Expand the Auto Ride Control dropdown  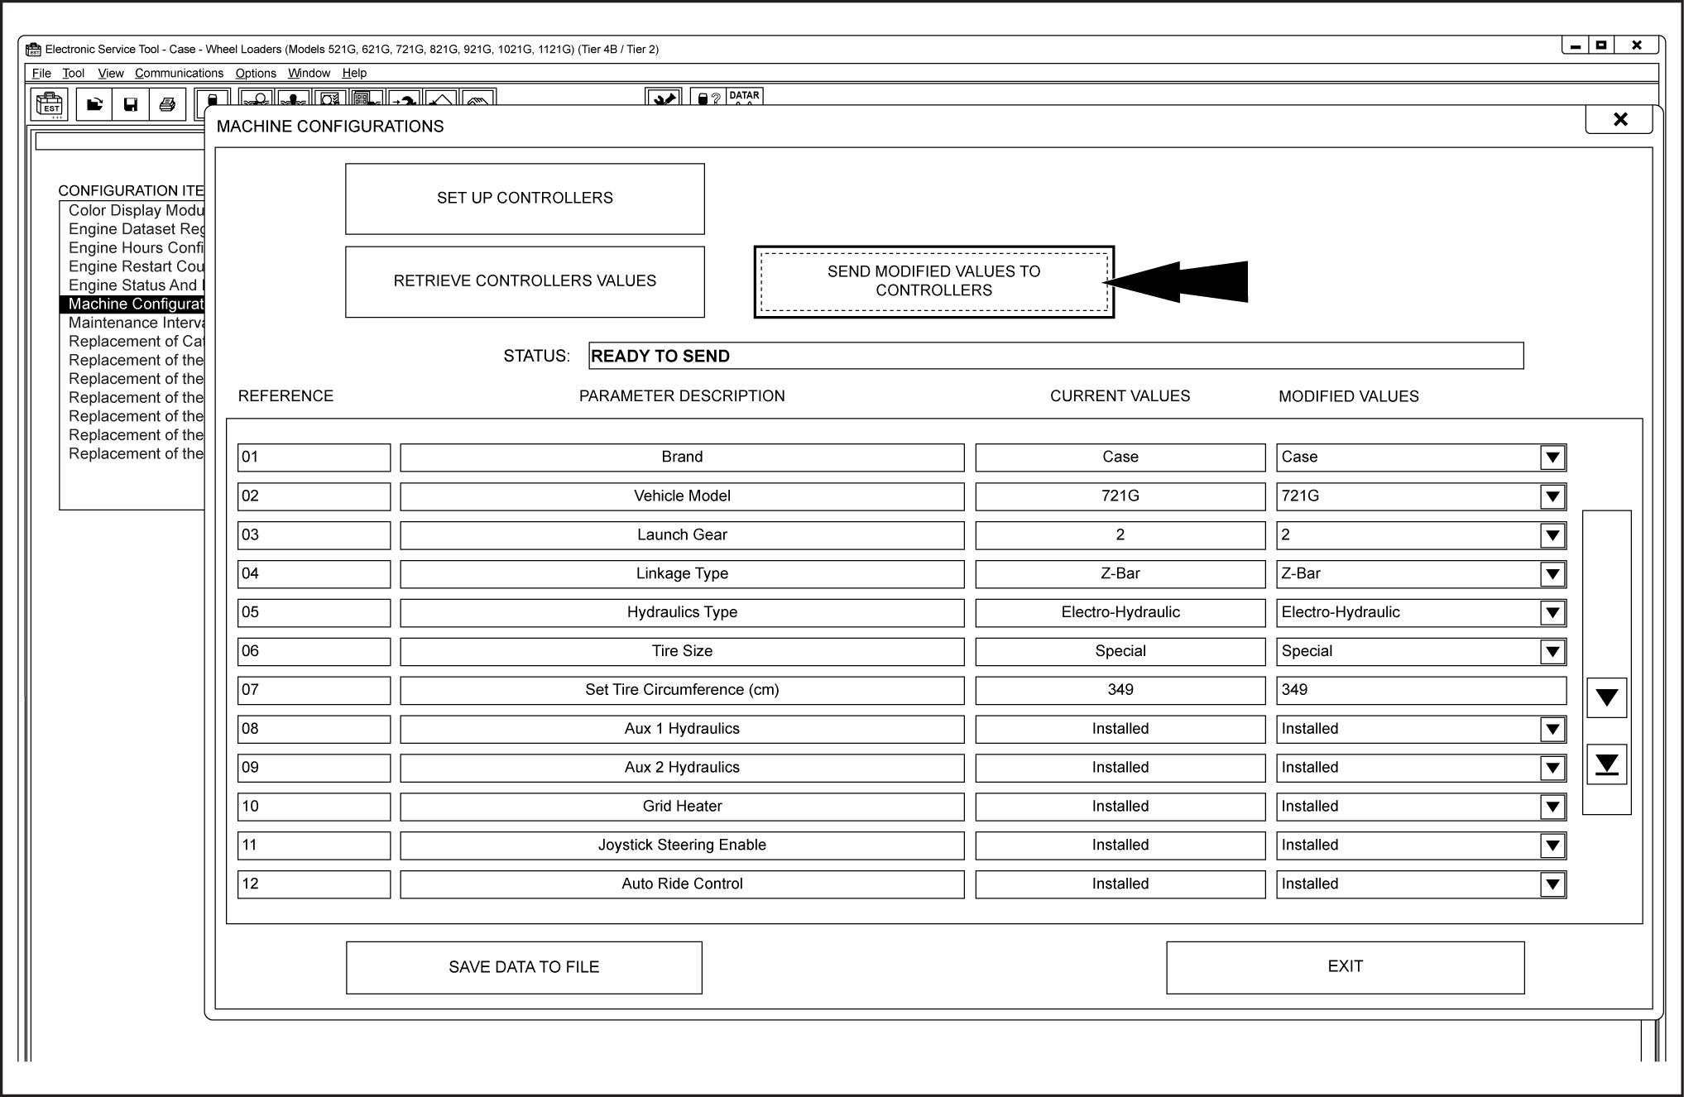(x=1552, y=884)
